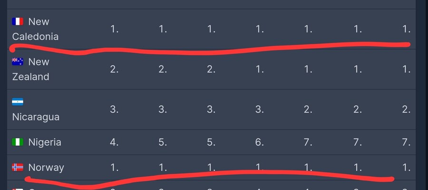Image resolution: width=428 pixels, height=190 pixels.
Task: Select last 1. in New Caledonia row
Action: click(x=407, y=29)
